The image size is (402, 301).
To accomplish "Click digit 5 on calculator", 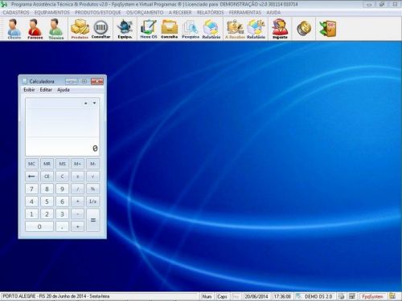I will click(x=47, y=201).
